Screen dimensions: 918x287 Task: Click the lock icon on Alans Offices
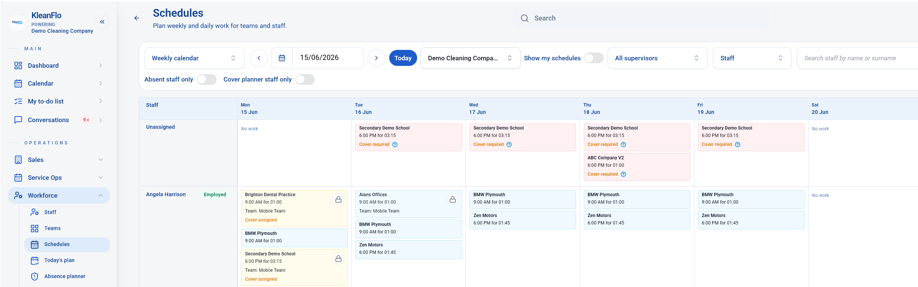(452, 200)
